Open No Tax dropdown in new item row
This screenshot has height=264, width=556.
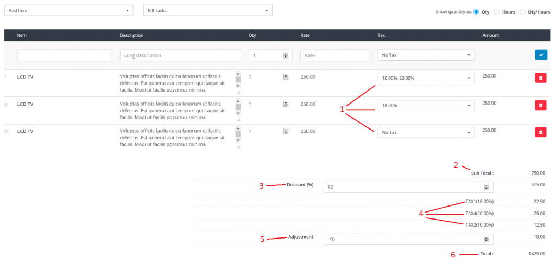coord(426,55)
